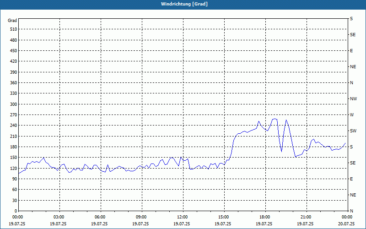Click the 210 left-axis label
This screenshot has width=366, height=229.
[x=14, y=136]
